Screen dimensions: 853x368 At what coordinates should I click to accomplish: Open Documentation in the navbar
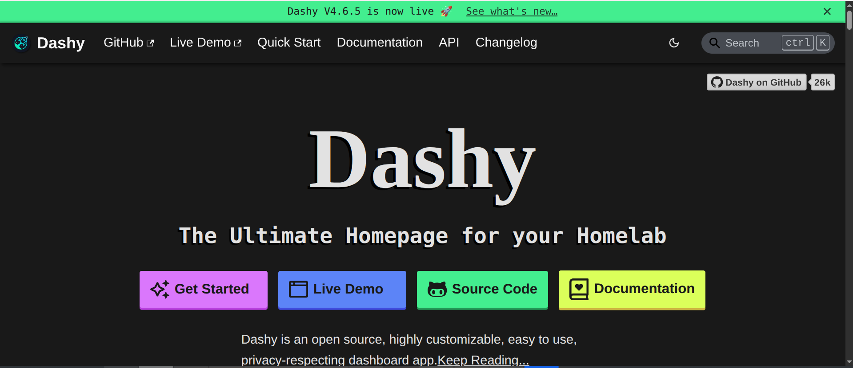[x=380, y=43]
